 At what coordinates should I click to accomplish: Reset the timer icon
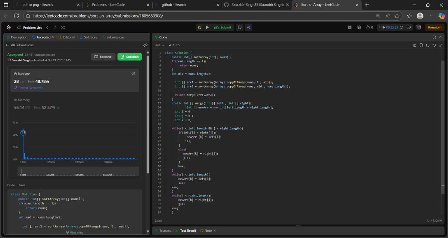[x=401, y=27]
